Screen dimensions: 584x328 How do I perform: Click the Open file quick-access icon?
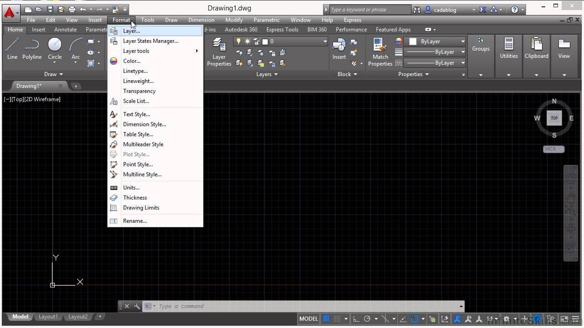[x=39, y=9]
